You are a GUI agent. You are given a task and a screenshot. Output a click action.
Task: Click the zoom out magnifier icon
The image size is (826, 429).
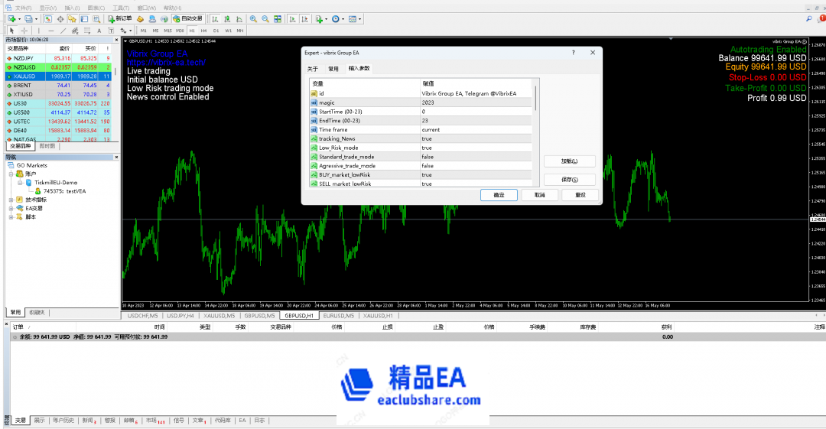(265, 18)
